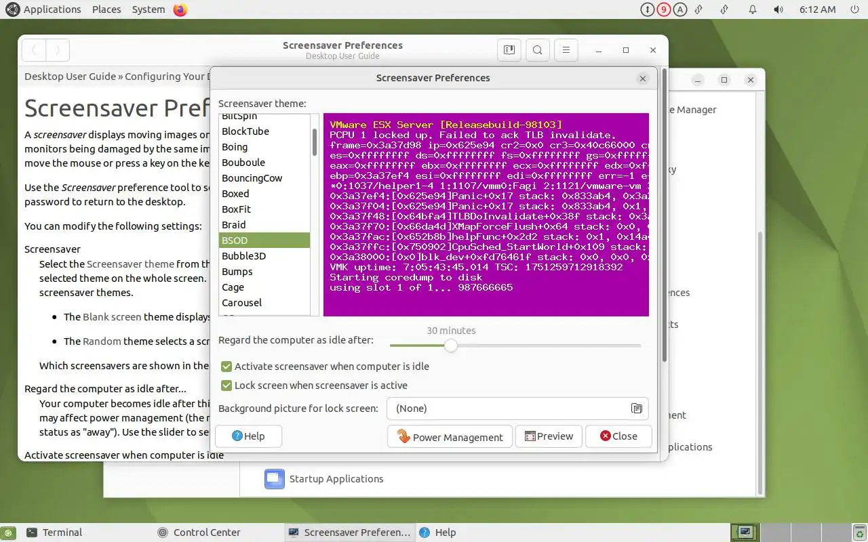Screen dimensions: 868x542
Task: Open the clock showing 6:12 AM
Action: (817, 9)
